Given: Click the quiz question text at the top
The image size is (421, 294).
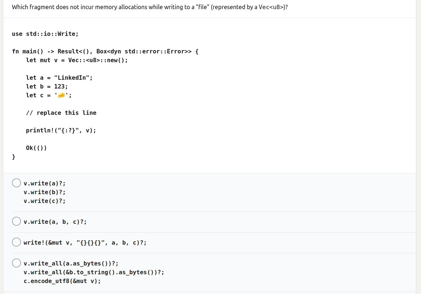Looking at the screenshot, I should point(149,7).
